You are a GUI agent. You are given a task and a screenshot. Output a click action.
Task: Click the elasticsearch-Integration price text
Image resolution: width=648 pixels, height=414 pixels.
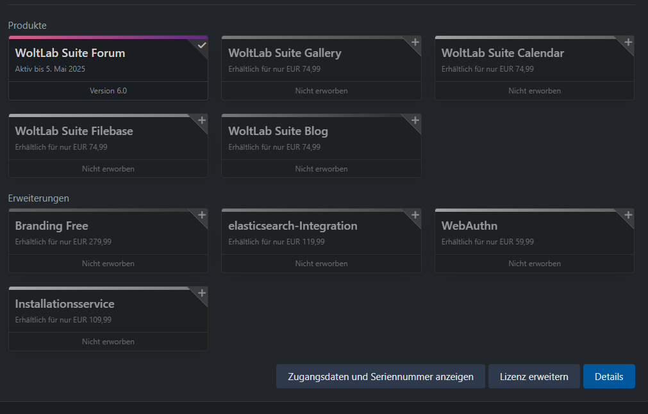click(x=276, y=242)
